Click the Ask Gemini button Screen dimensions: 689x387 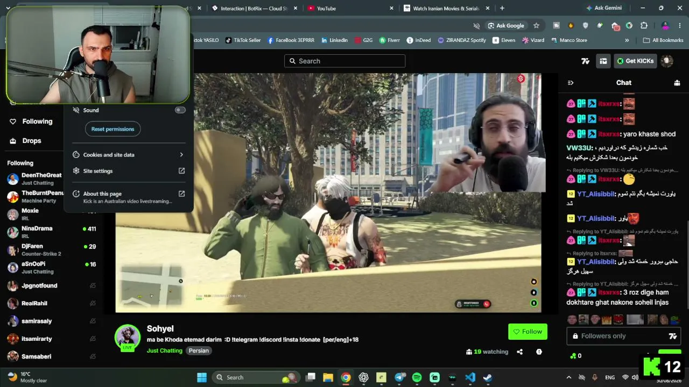pos(604,8)
